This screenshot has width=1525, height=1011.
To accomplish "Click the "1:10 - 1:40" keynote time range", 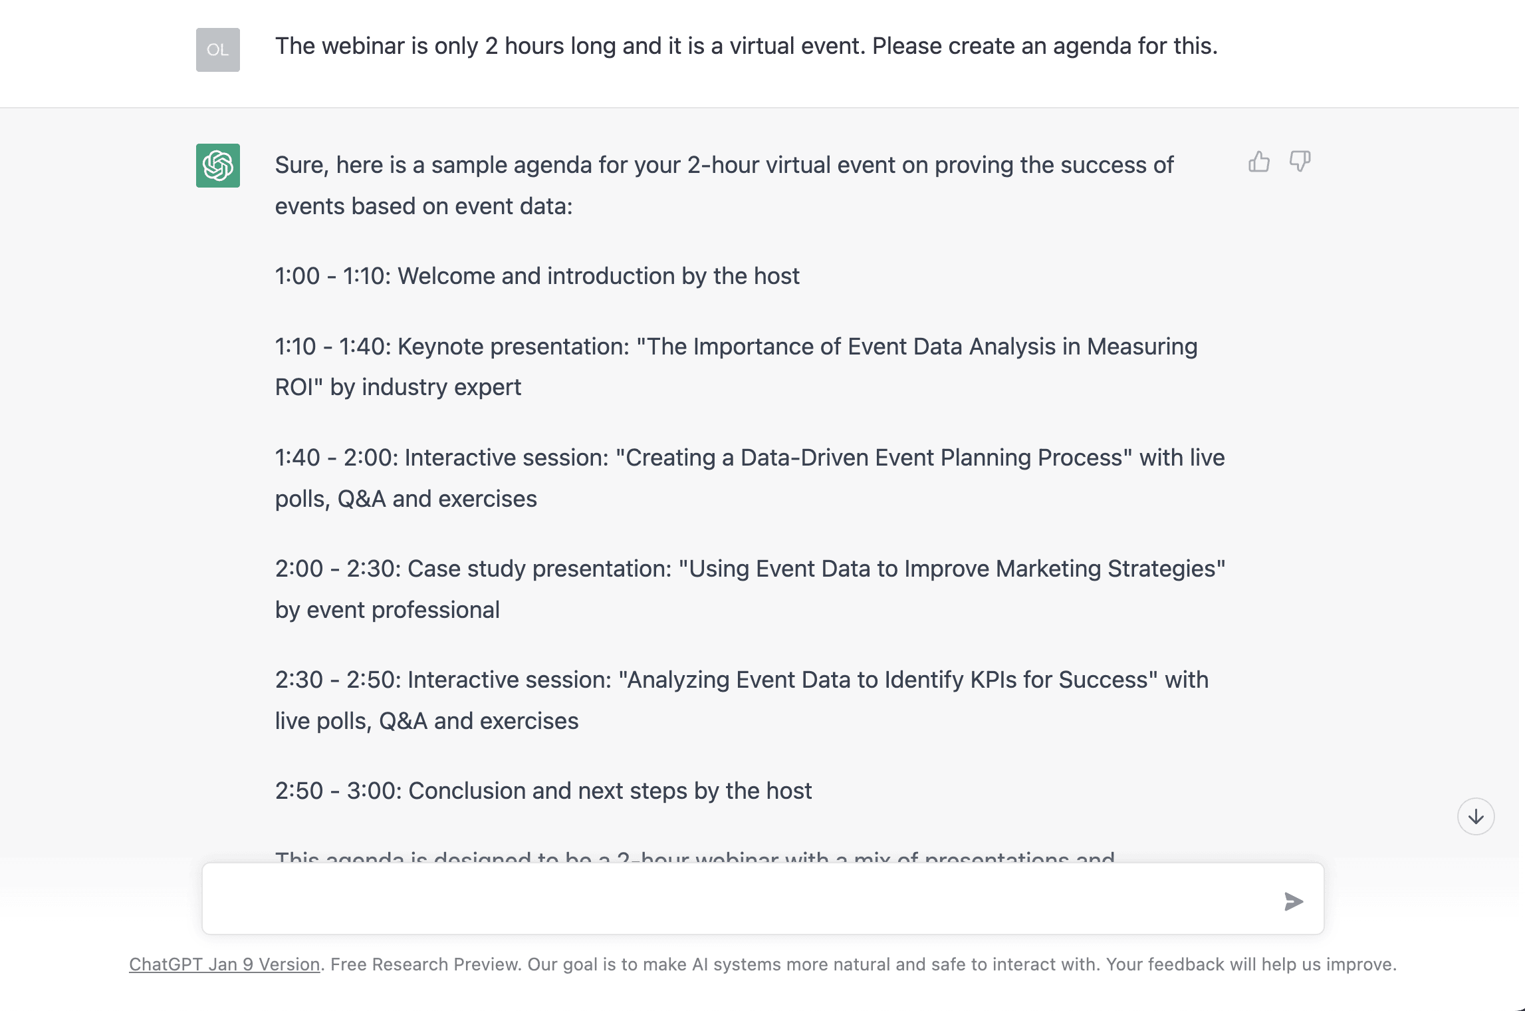I will tap(333, 347).
